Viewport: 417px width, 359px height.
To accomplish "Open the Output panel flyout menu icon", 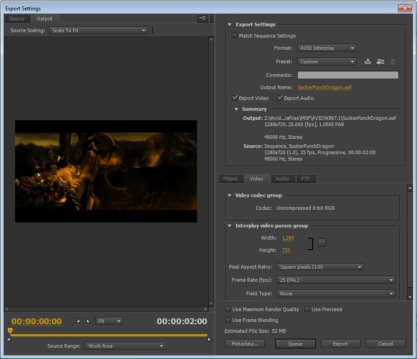I will tap(203, 18).
